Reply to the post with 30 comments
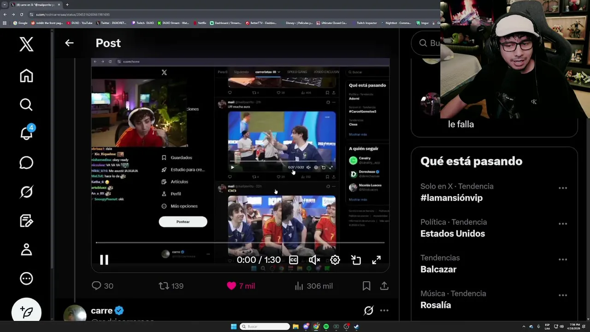This screenshot has height=332, width=590. click(102, 286)
